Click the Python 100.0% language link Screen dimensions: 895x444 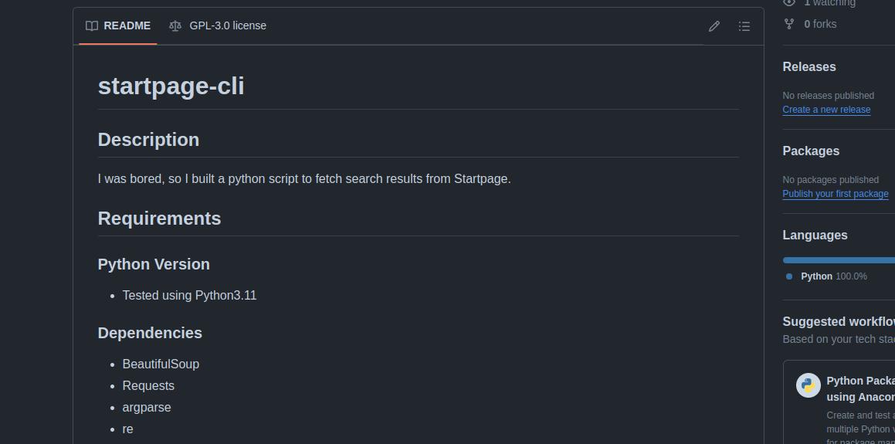tap(833, 276)
